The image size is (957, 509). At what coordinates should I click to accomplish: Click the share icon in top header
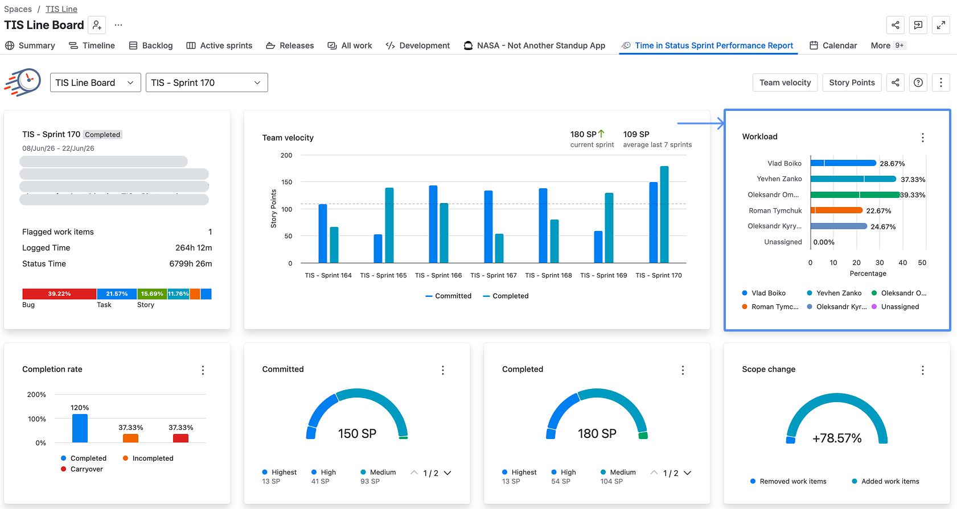coord(896,25)
